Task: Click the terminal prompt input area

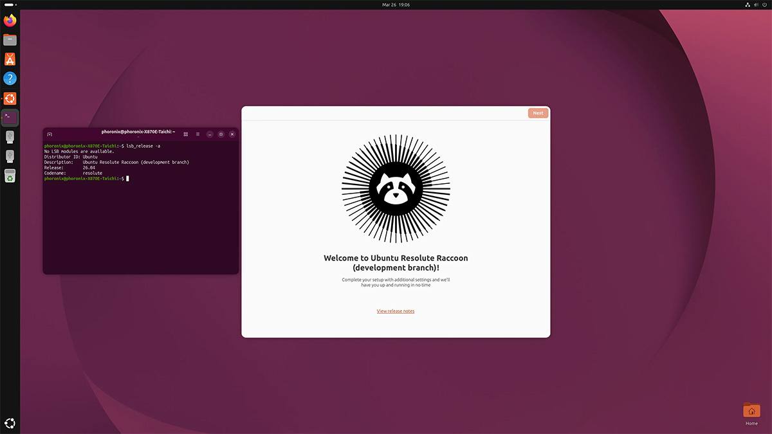Action: (x=128, y=179)
